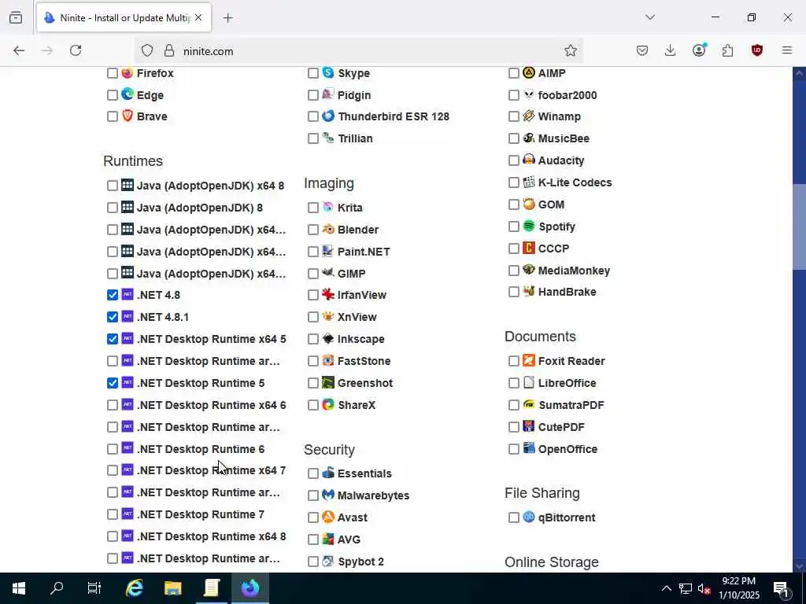Viewport: 806px width, 604px height.
Task: Click the Foxit Reader icon
Action: [x=528, y=360]
